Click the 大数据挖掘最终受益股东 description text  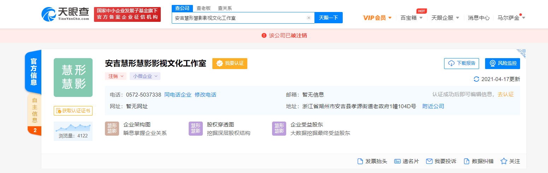(x=320, y=134)
